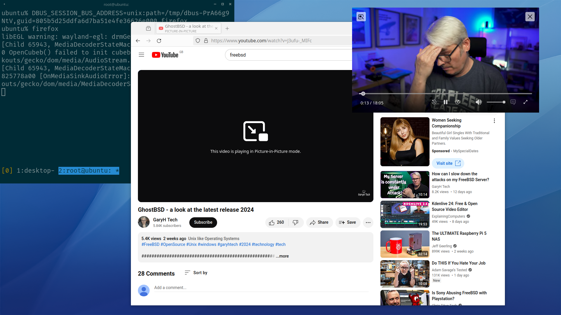
Task: Go to the YouTube home logo
Action: click(x=165, y=55)
